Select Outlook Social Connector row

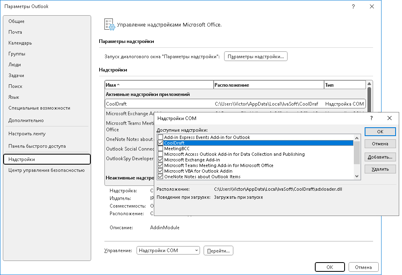[129, 149]
